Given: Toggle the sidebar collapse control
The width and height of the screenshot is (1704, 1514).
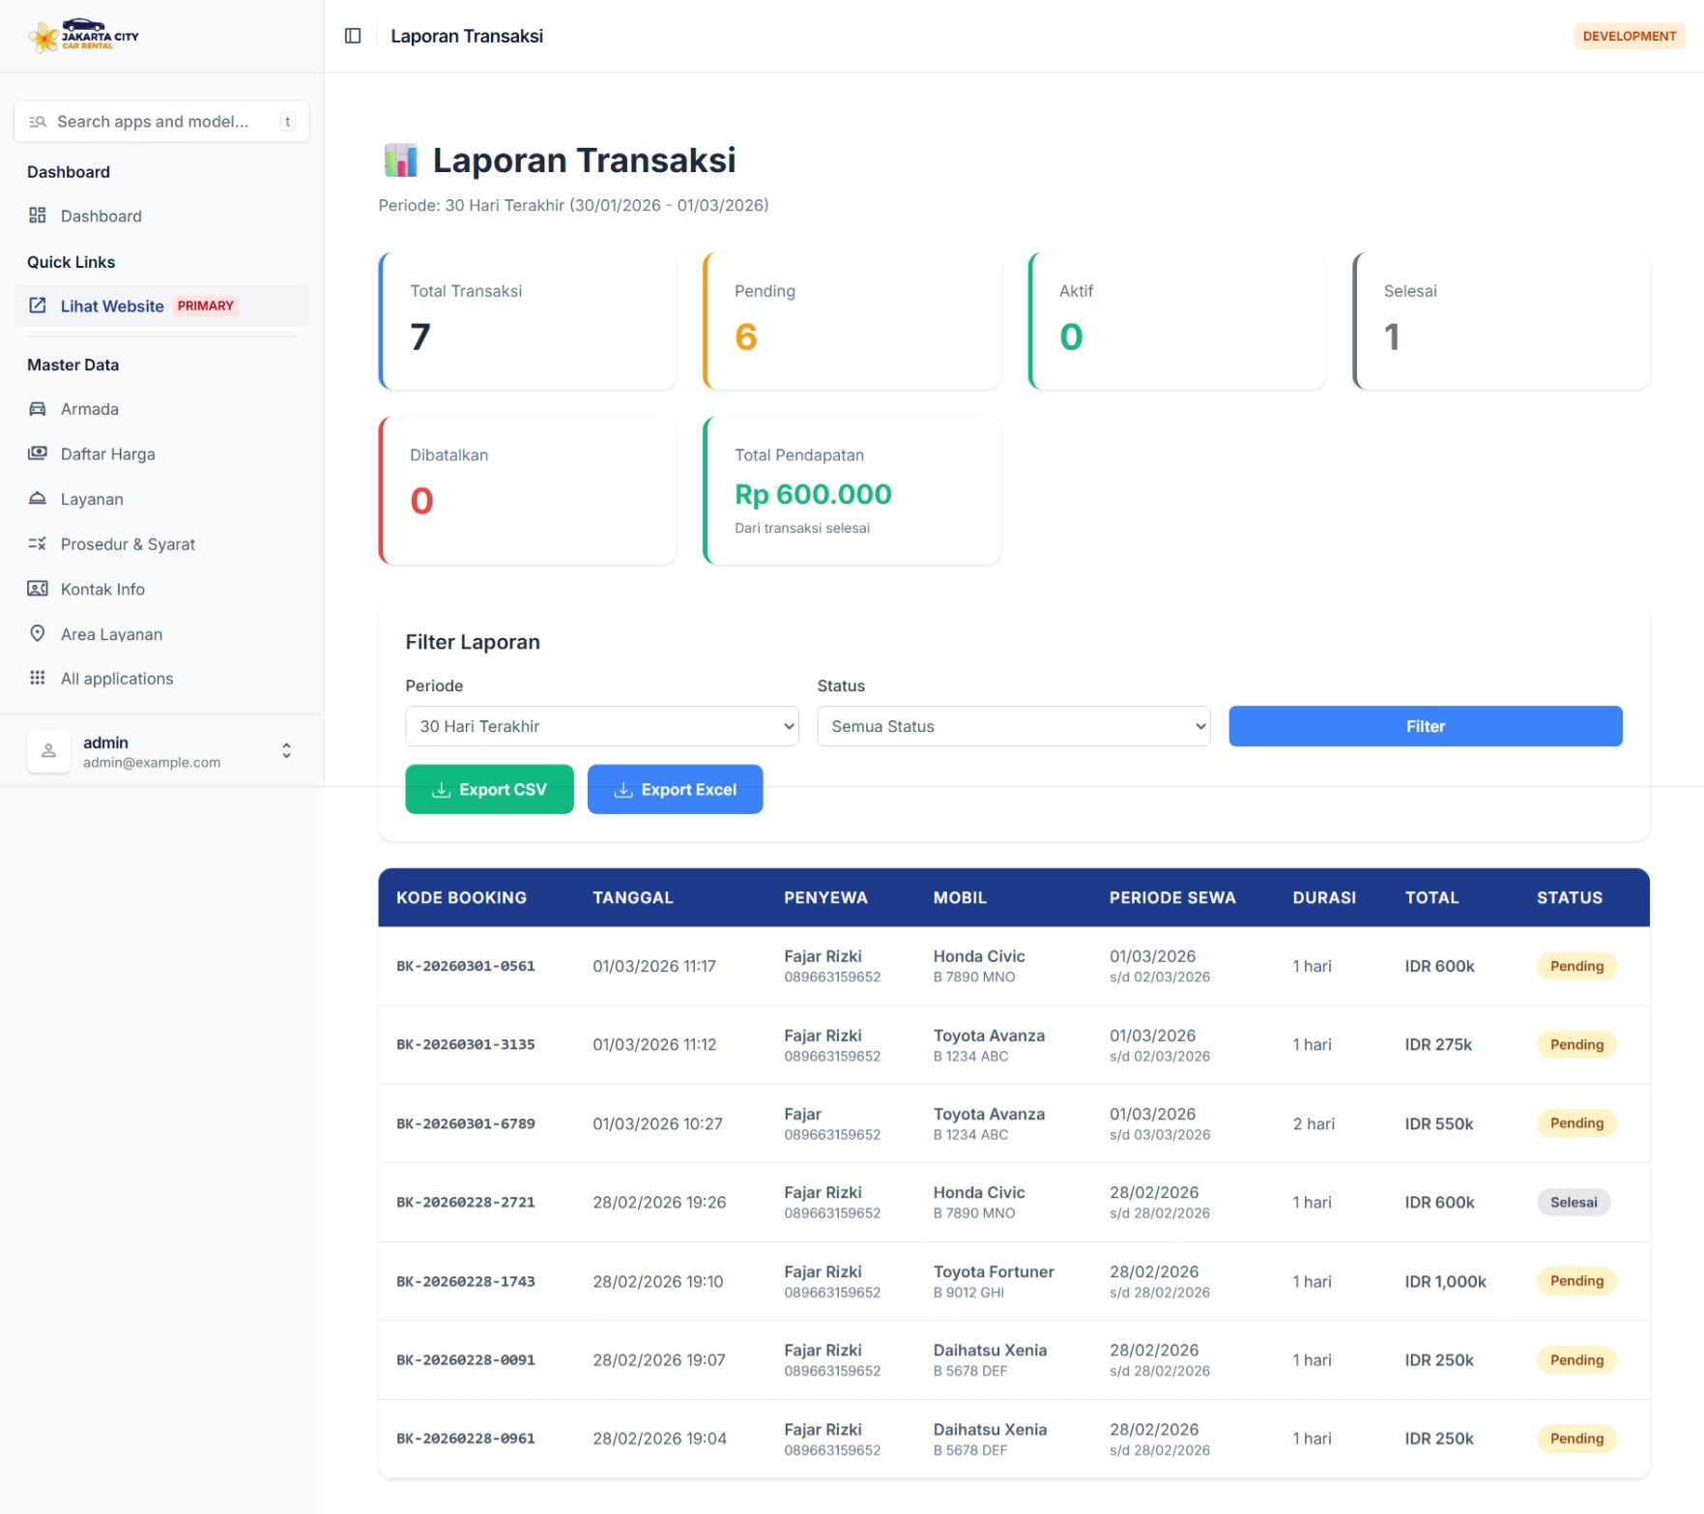Looking at the screenshot, I should [x=354, y=35].
